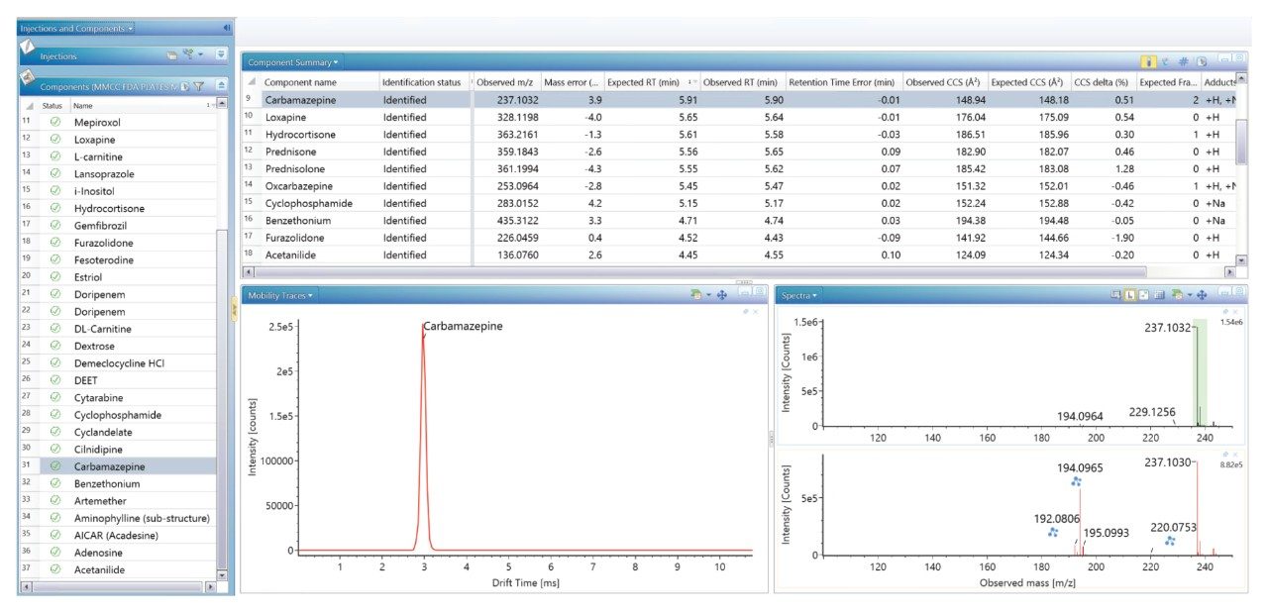Viewport: 1268px width, 614px height.
Task: Select Acetanilide row in Component Summary table
Action: [739, 255]
